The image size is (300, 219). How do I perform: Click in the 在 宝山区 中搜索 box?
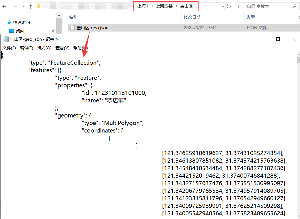point(262,6)
